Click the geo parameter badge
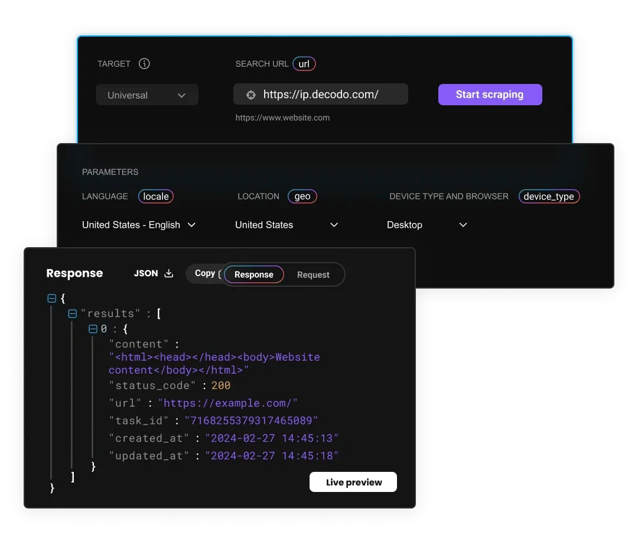The image size is (638, 544). [x=302, y=196]
